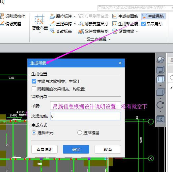This screenshot has height=172, width=173.
Task: Select the 刷新支座尺寸 tool
Action: coord(94,24)
